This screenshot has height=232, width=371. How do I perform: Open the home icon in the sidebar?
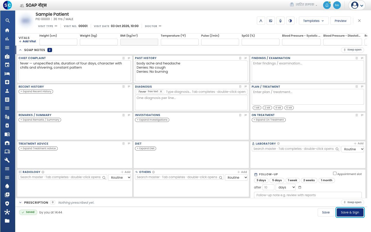pos(7,30)
